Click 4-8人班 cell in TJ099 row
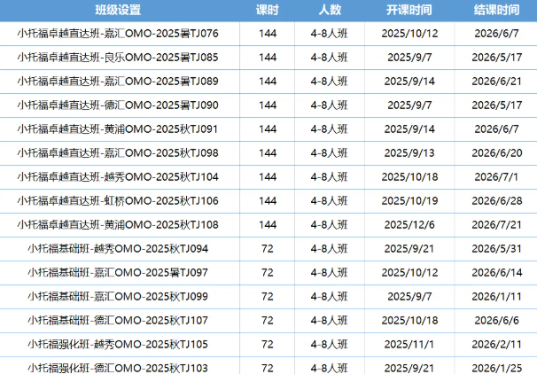Image resolution: width=537 pixels, height=374 pixels. [x=330, y=296]
